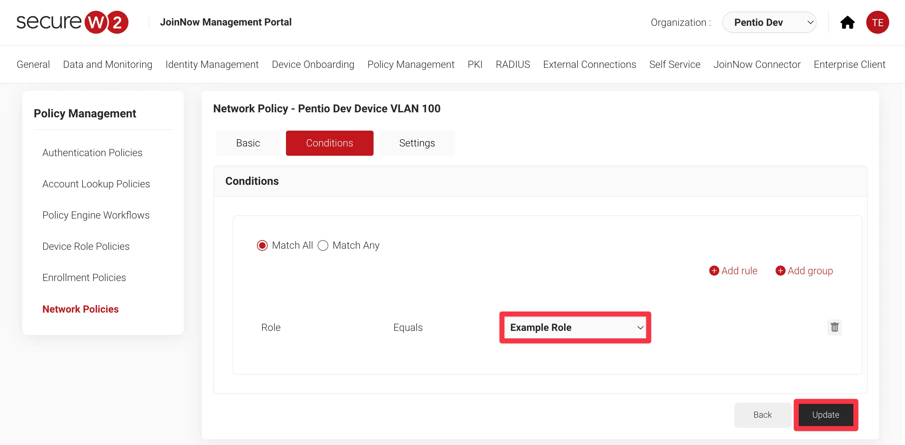Image resolution: width=905 pixels, height=445 pixels.
Task: Toggle the Conditions tab active state
Action: point(330,142)
